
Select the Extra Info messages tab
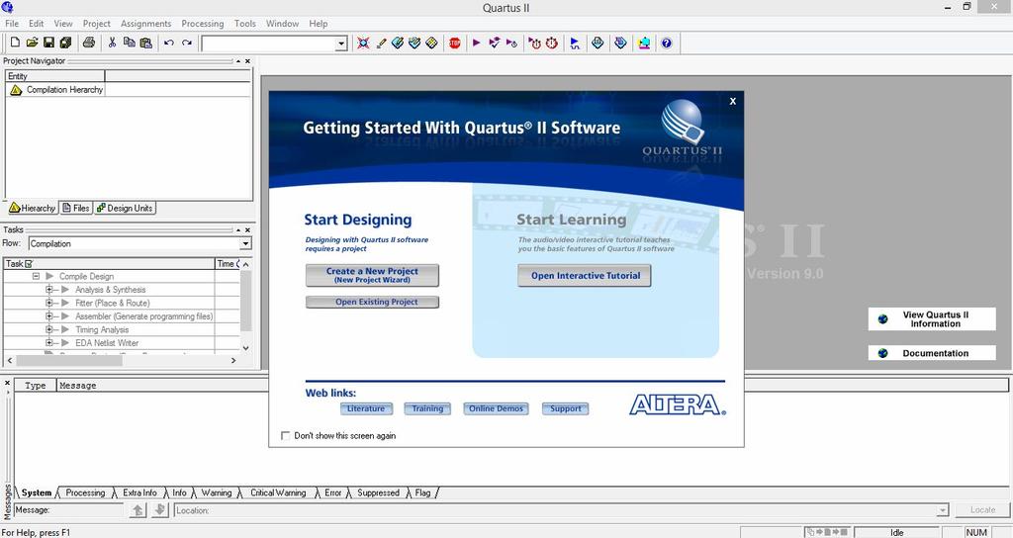click(x=139, y=493)
